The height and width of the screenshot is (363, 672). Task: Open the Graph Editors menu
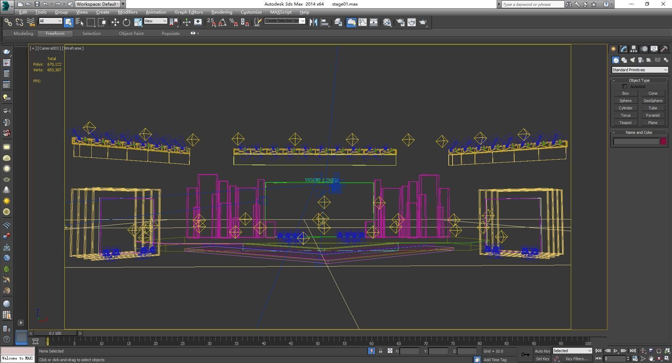click(189, 12)
